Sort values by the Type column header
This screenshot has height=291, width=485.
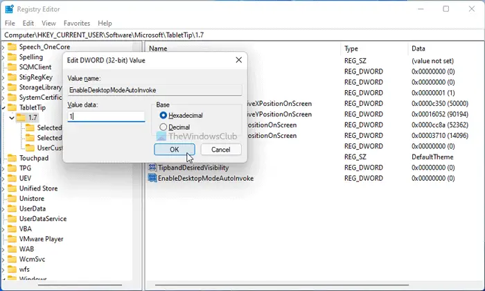pos(351,48)
